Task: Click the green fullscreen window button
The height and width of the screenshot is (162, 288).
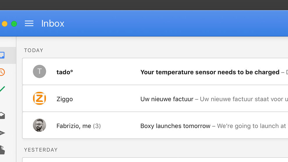Action: pyautogui.click(x=14, y=24)
